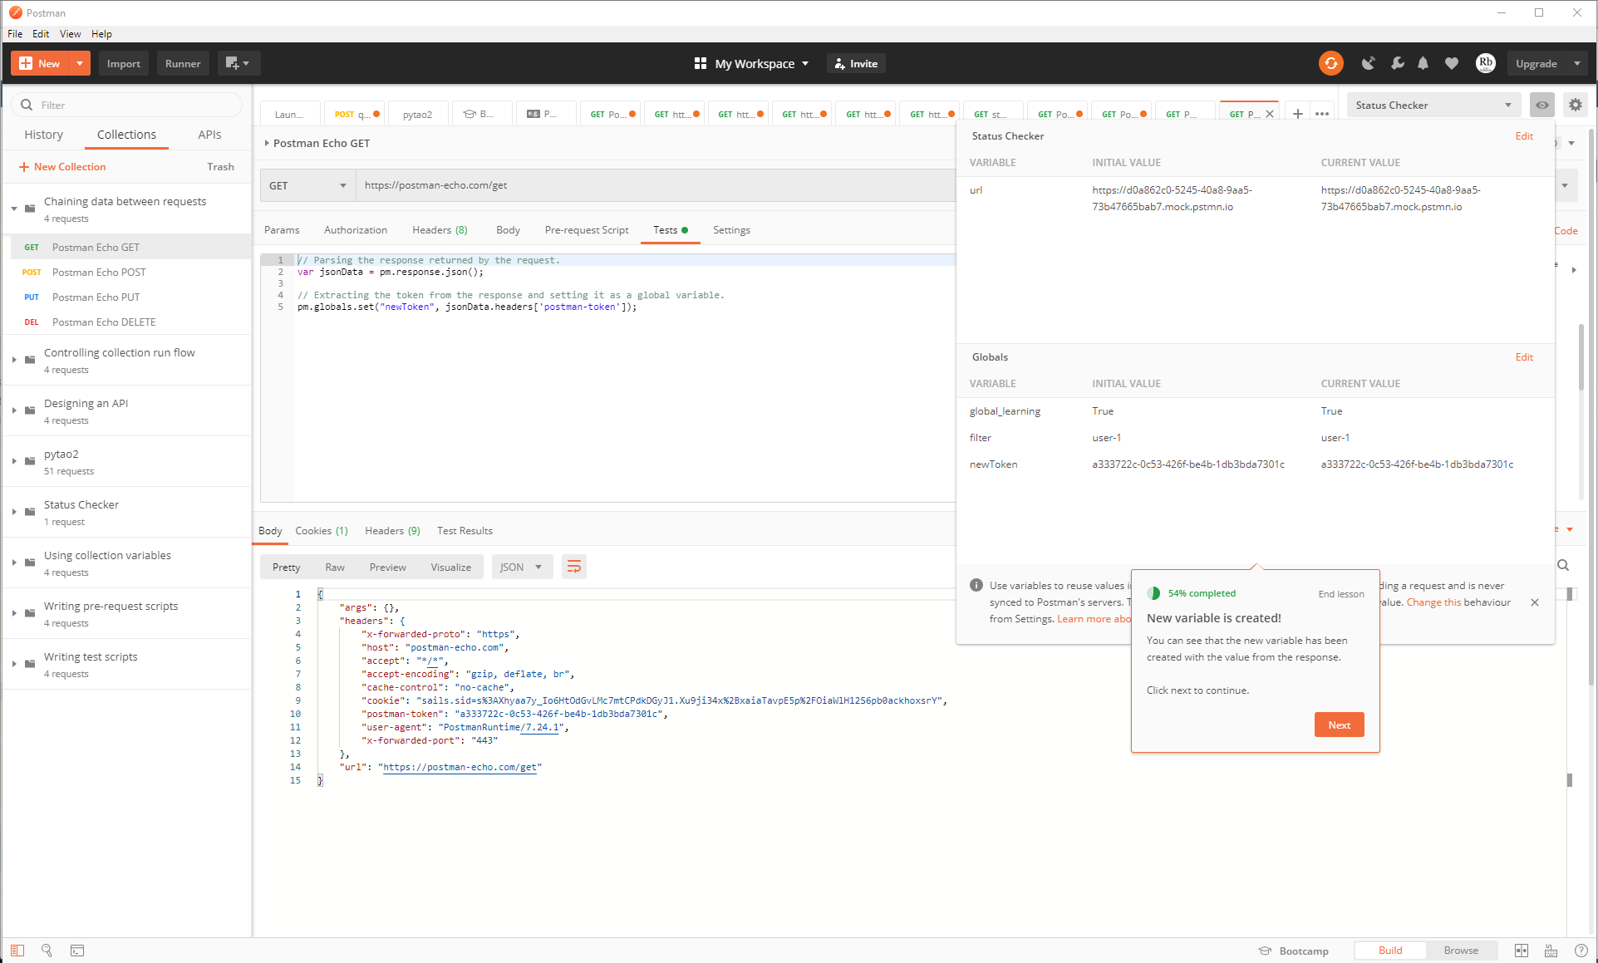The height and width of the screenshot is (963, 1598).
Task: Open the Status Checker environment dropdown
Action: (x=1433, y=105)
